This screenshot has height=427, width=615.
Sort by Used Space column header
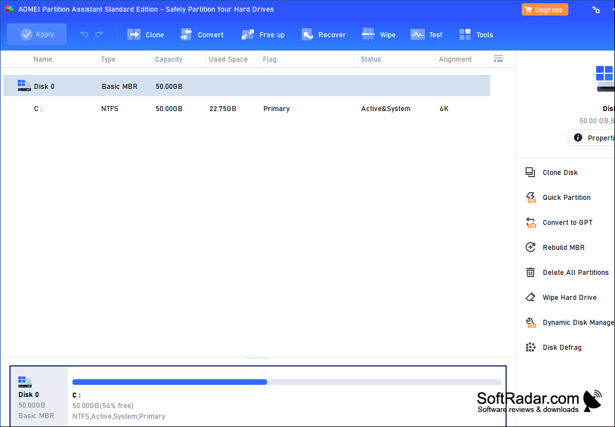pyautogui.click(x=228, y=59)
